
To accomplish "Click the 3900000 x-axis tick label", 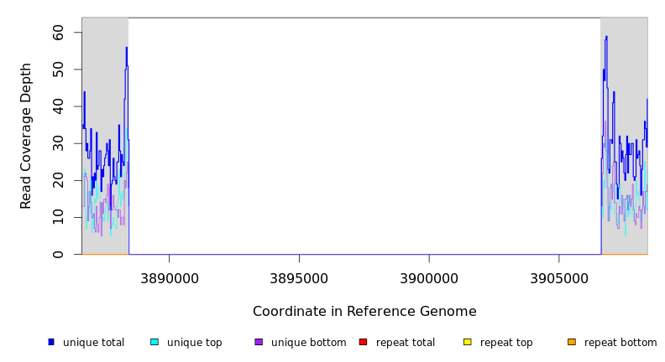I will coord(429,277).
